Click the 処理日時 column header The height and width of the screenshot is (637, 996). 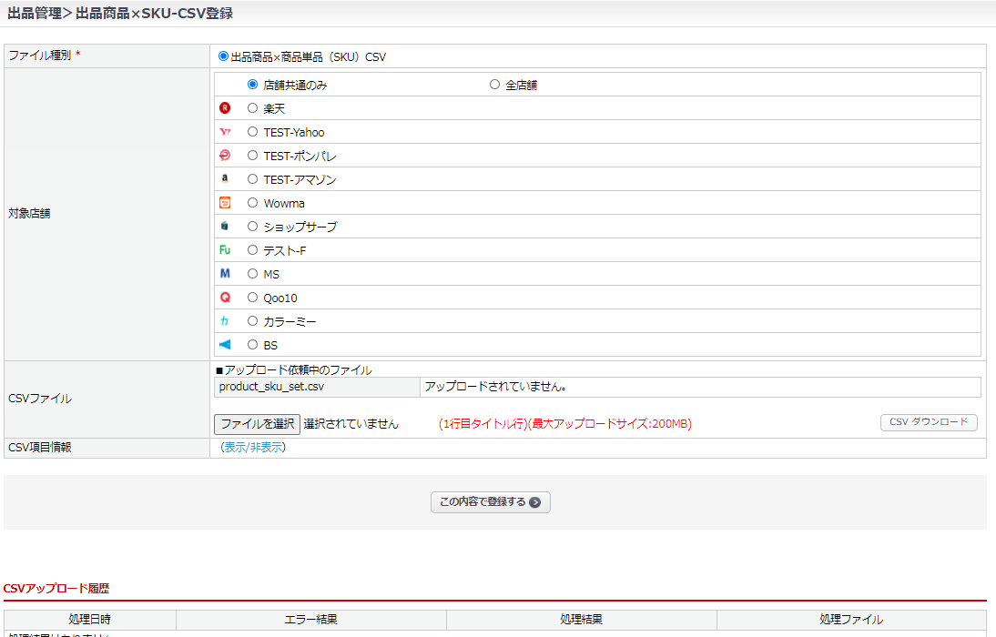[89, 619]
